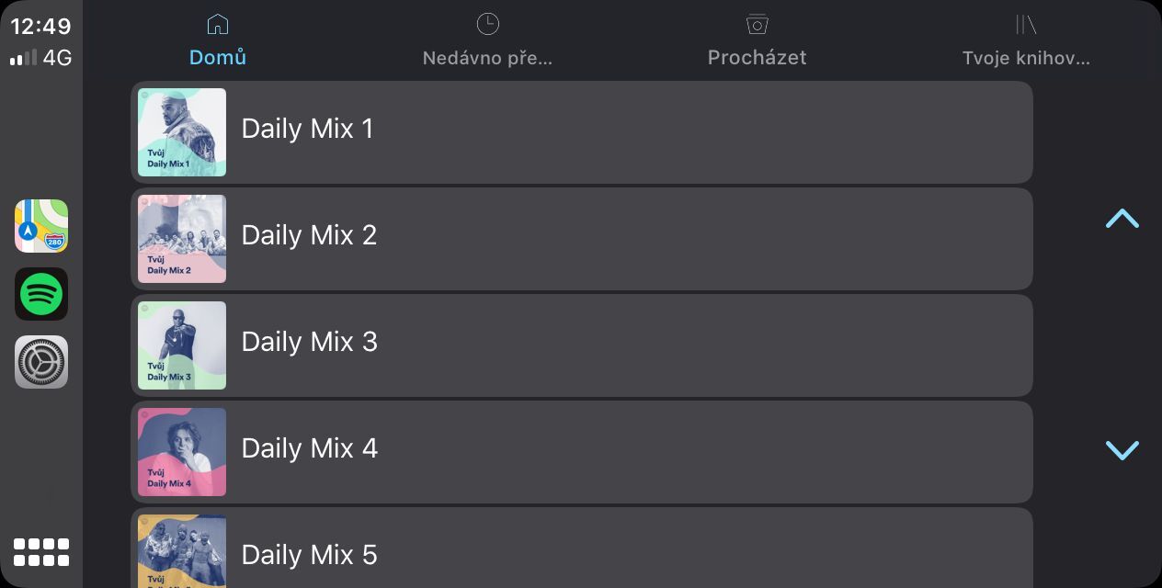
Task: Click the clock icon above Nedávno pře...
Action: coord(488,24)
